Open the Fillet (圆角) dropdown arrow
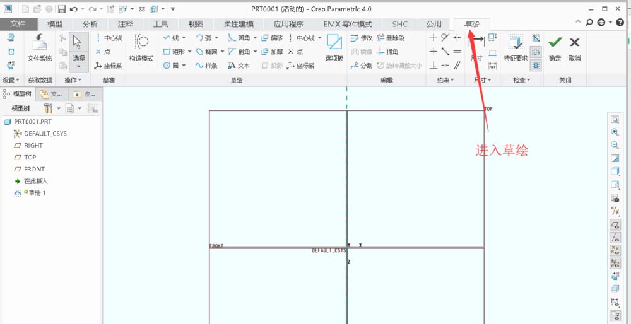The width and height of the screenshot is (631, 324). [255, 38]
